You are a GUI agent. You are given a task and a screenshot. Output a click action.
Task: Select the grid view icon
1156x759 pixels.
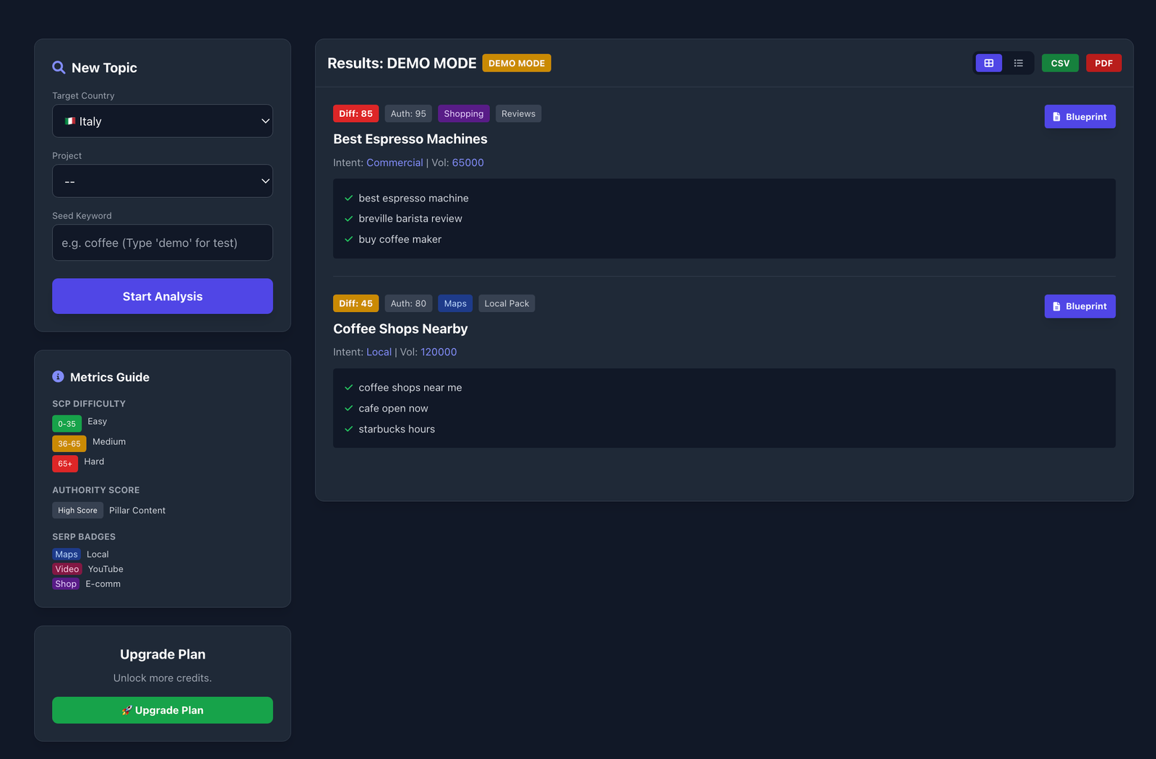(988, 63)
